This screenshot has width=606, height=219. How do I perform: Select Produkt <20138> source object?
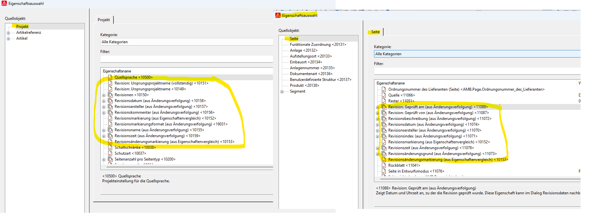tap(305, 85)
